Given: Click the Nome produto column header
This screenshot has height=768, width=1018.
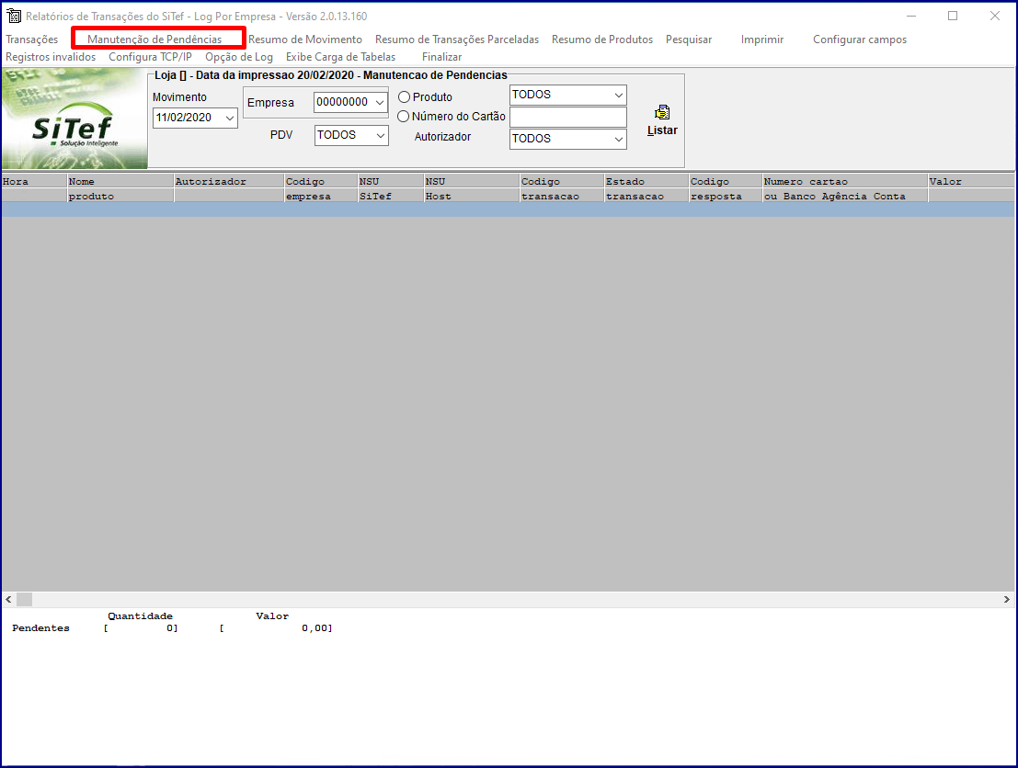Looking at the screenshot, I should [120, 188].
